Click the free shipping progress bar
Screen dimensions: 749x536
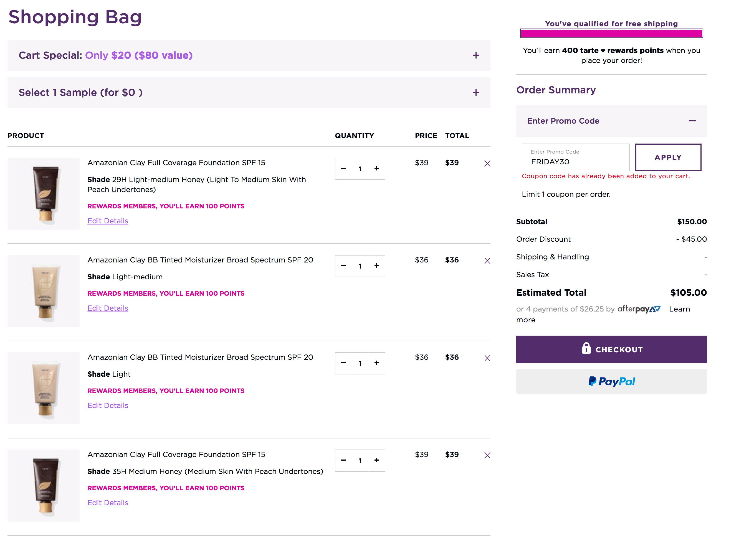(611, 33)
